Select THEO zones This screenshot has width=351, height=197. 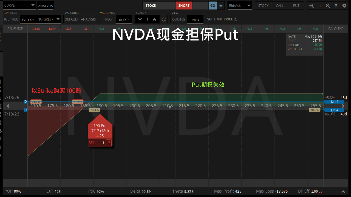[x=107, y=19]
